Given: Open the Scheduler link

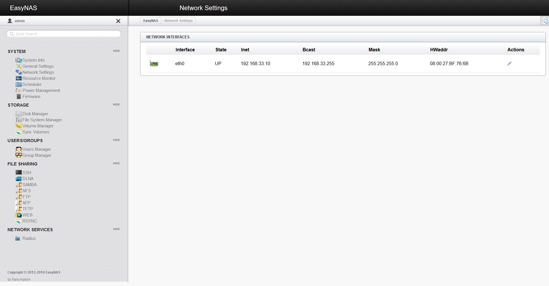Looking at the screenshot, I should coord(32,84).
